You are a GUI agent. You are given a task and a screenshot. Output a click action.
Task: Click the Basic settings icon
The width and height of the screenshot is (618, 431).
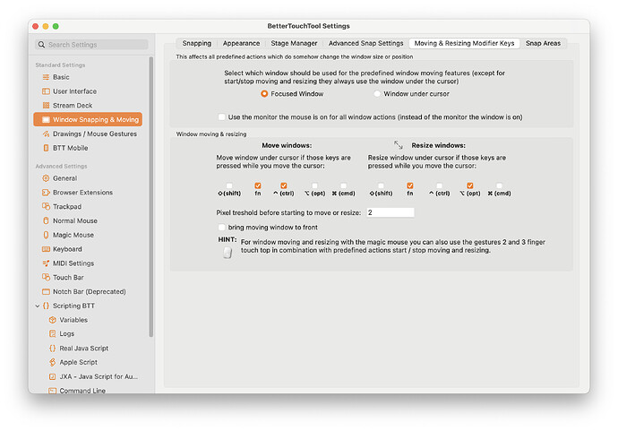point(46,77)
